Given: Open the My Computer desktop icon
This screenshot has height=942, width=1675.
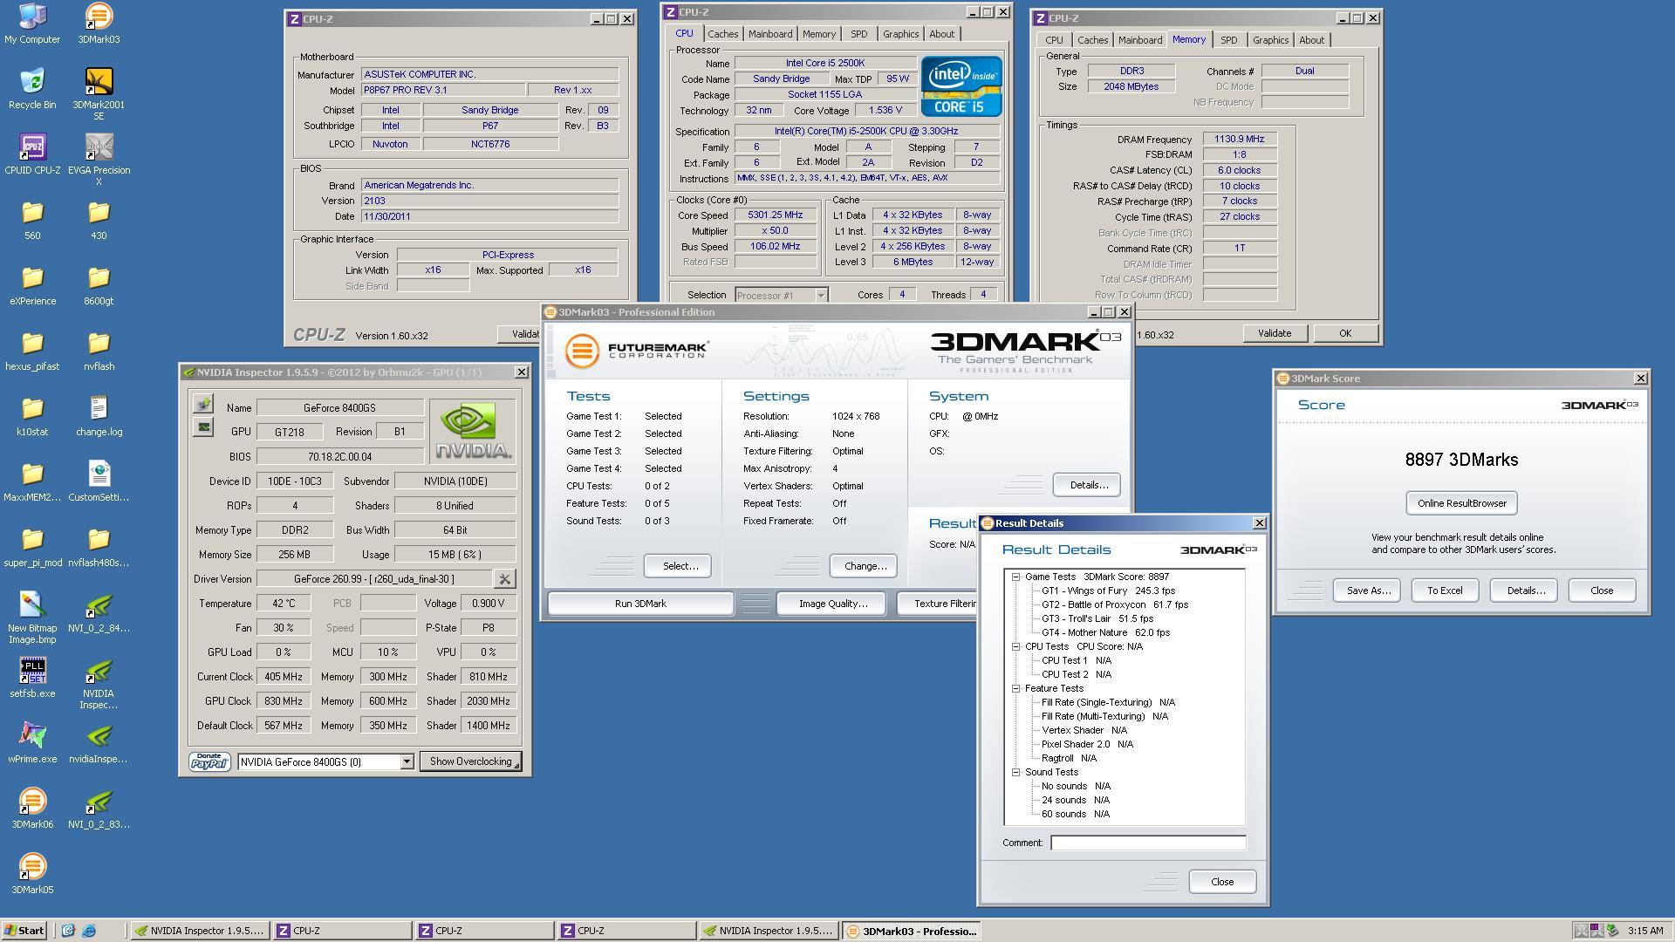Looking at the screenshot, I should pyautogui.click(x=32, y=23).
